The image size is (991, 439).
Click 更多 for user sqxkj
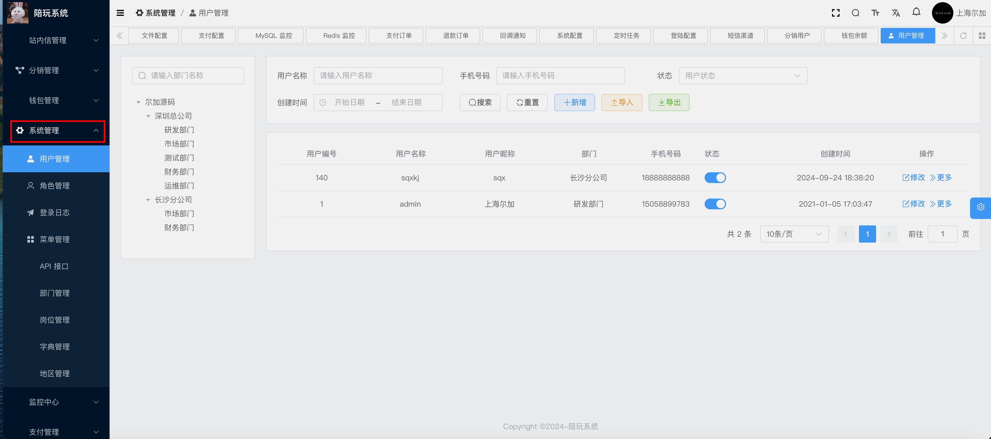(x=941, y=178)
